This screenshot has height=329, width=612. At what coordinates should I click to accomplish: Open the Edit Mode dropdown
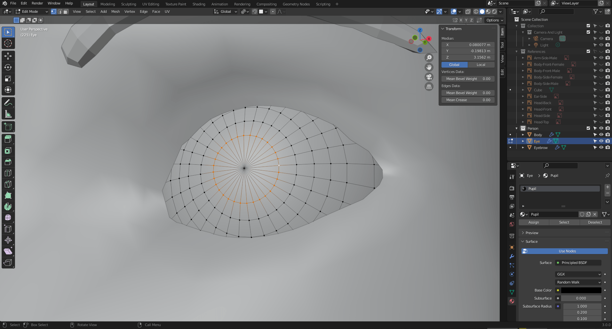(31, 12)
